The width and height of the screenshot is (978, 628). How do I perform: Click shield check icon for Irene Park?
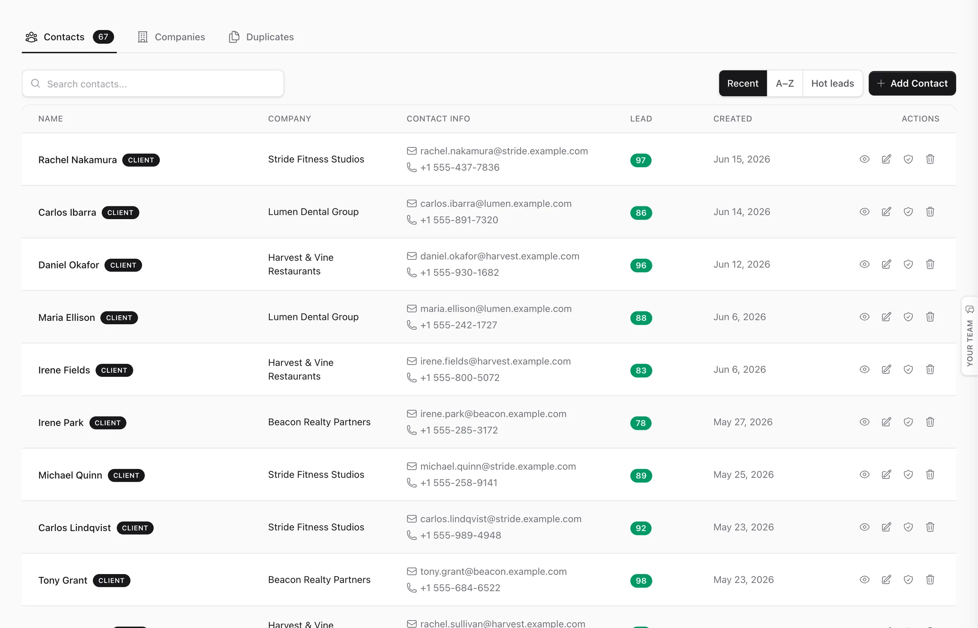[x=908, y=422]
